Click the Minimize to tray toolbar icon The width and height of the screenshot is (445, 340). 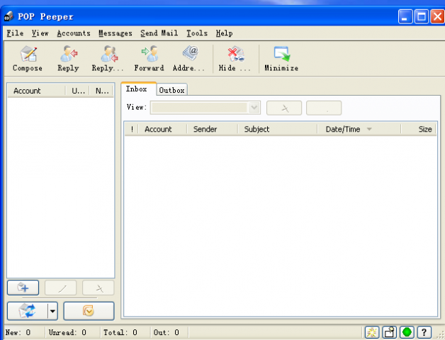(281, 58)
